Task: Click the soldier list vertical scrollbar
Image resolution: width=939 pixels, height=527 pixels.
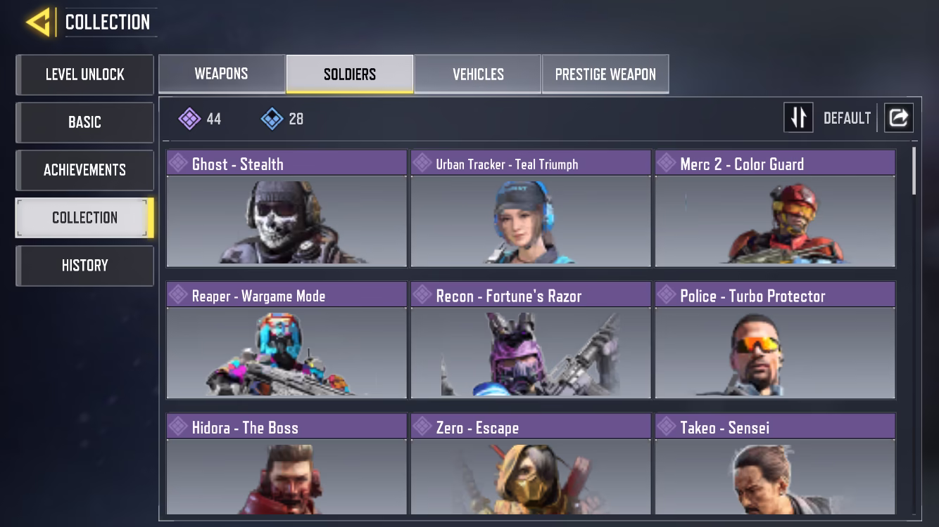Action: [x=914, y=171]
